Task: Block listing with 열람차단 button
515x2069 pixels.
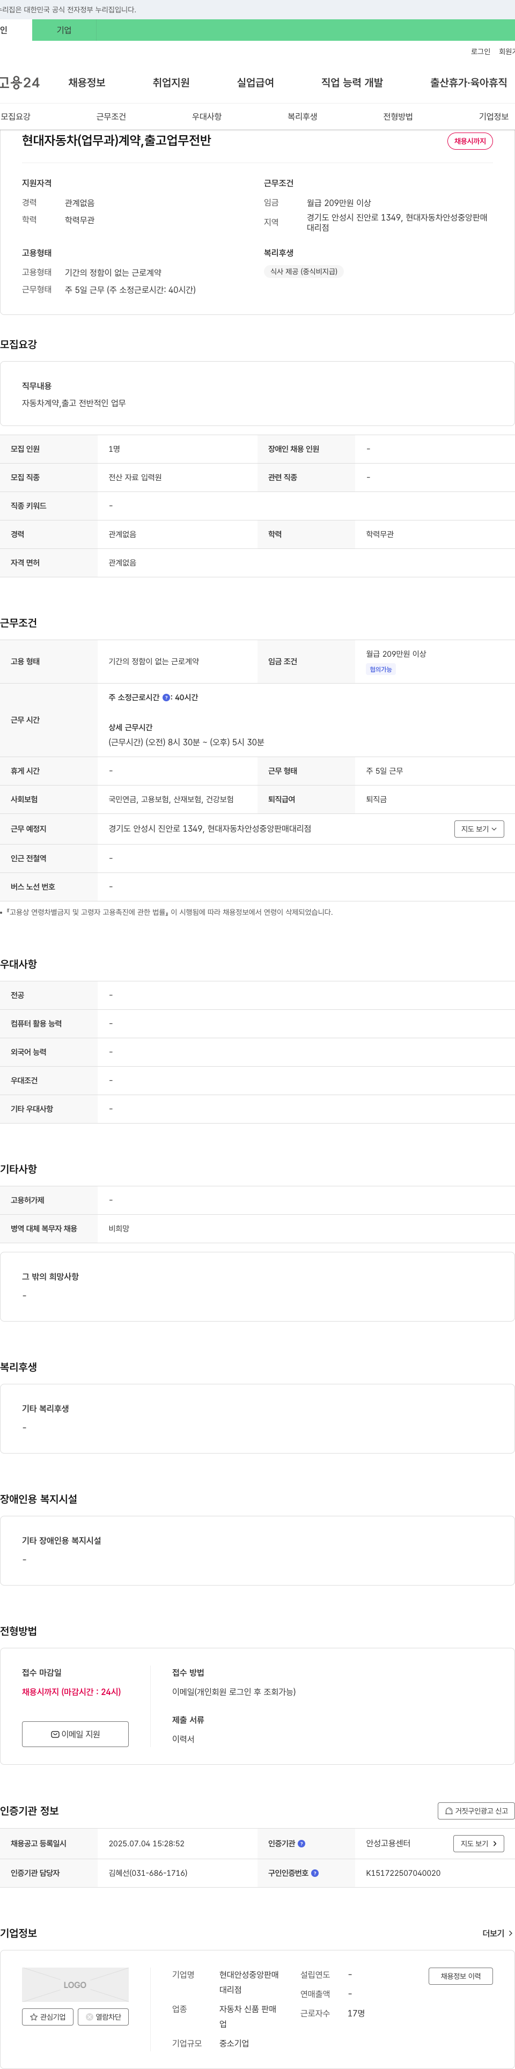Action: [103, 2016]
